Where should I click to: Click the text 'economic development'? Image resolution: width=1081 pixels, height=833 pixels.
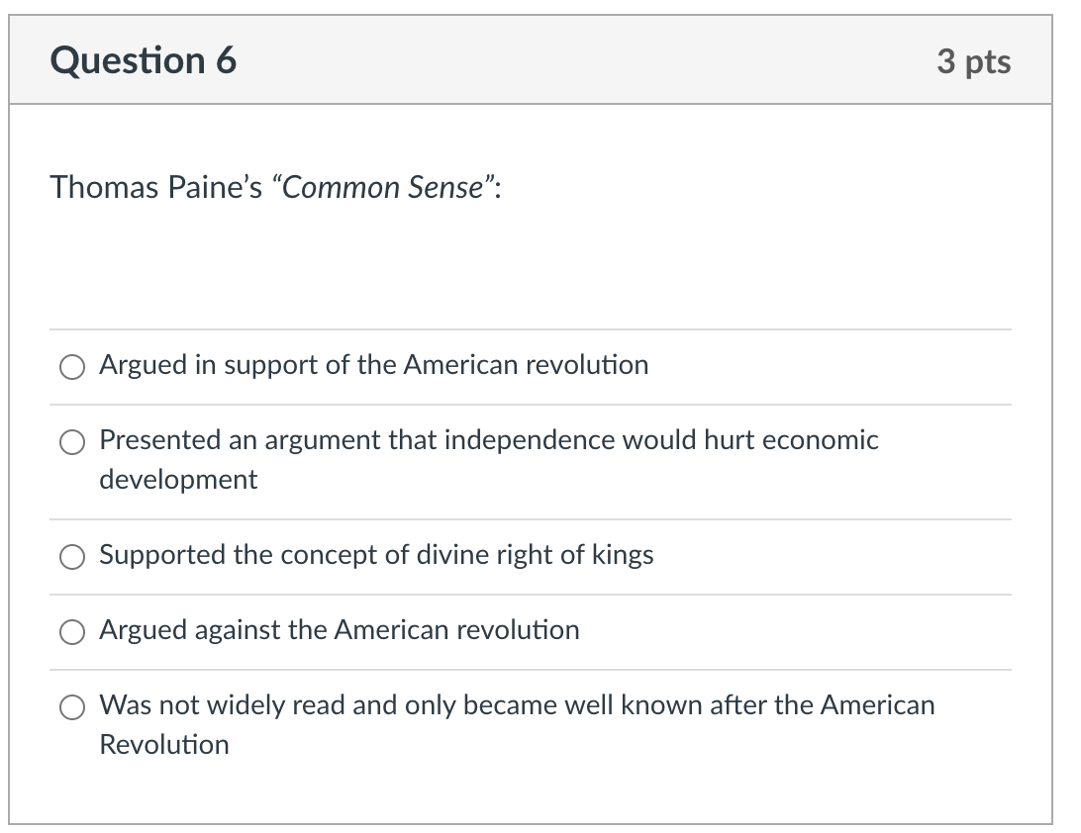[x=178, y=480]
